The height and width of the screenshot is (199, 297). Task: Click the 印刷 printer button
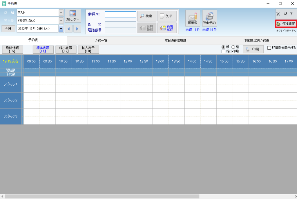coord(253,49)
